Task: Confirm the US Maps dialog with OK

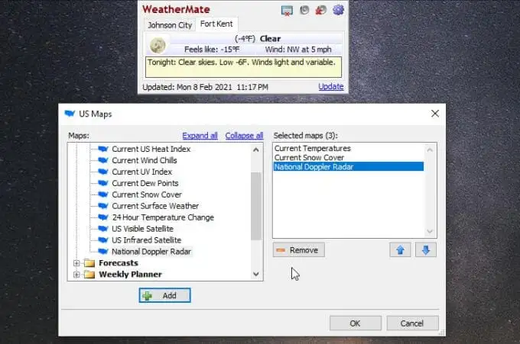Action: [x=356, y=323]
